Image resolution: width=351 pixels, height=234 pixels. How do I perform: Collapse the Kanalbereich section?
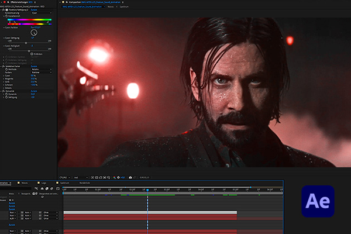4,16
